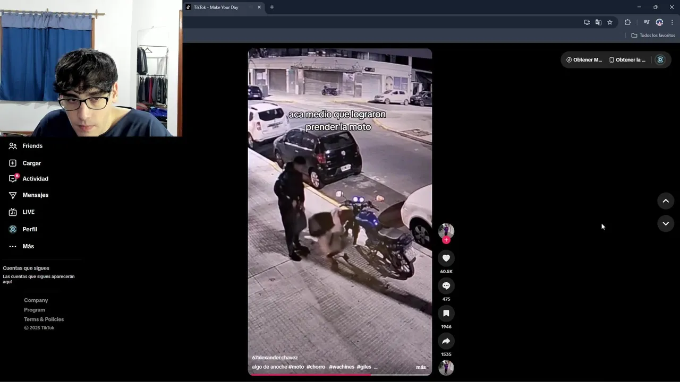This screenshot has width=680, height=382.
Task: Go to previous video with up chevron
Action: click(666, 201)
